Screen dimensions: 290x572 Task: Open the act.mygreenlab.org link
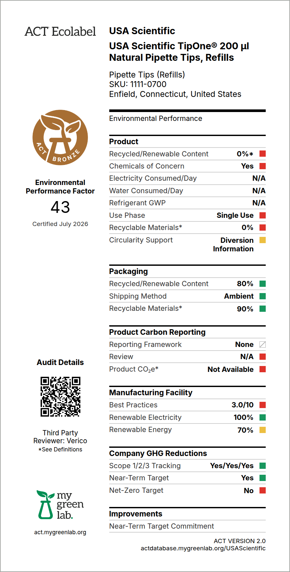click(60, 532)
